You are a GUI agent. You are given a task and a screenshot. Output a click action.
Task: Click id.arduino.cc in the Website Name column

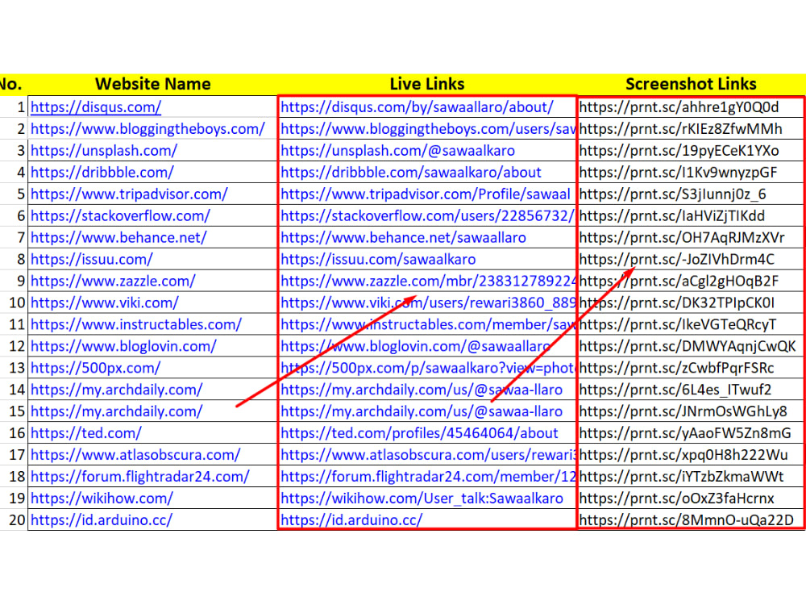102,519
